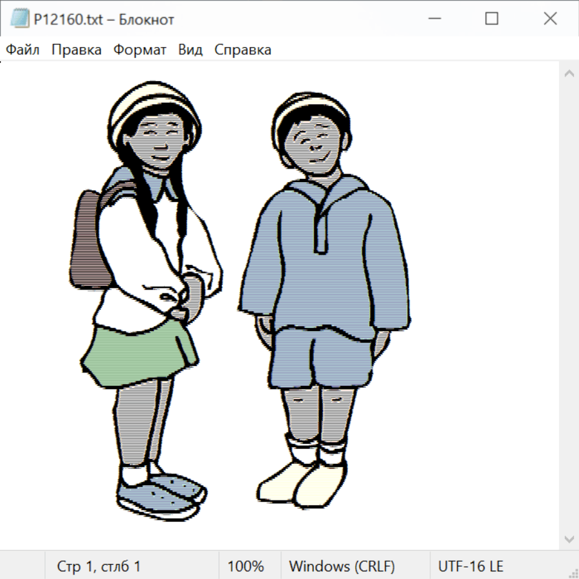Image resolution: width=579 pixels, height=579 pixels.
Task: Click the P12160.txt window title text
Action: [104, 19]
